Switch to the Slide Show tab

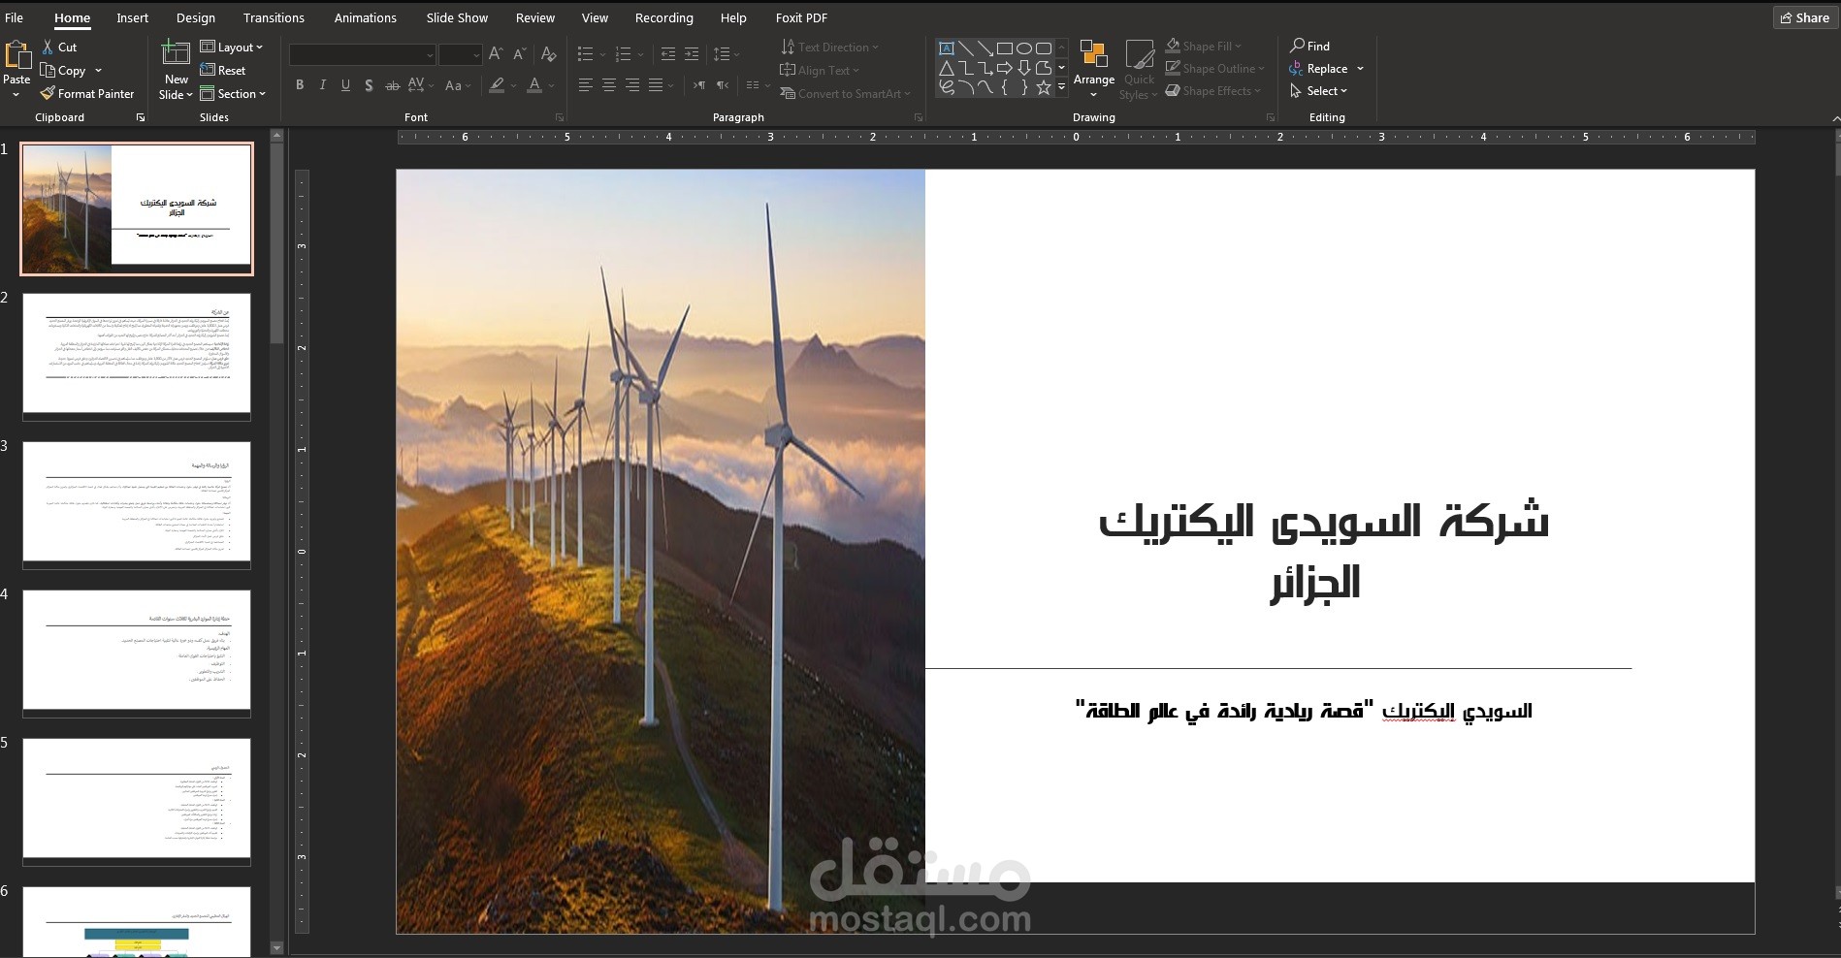pyautogui.click(x=457, y=17)
